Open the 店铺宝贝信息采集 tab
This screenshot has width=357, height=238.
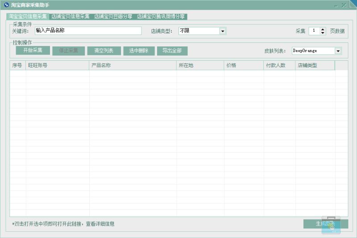[71, 17]
